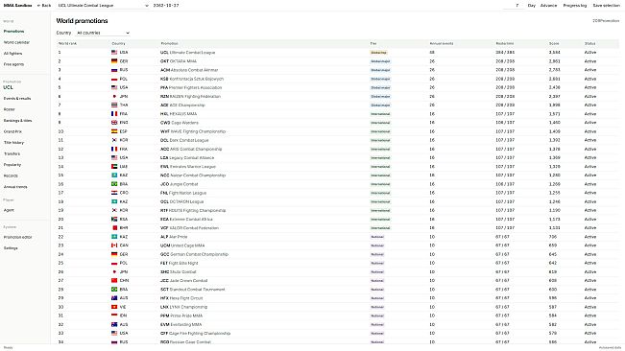Click the Germany flag in OKTAGN MMA row
Image resolution: width=625 pixels, height=351 pixels.
point(114,61)
